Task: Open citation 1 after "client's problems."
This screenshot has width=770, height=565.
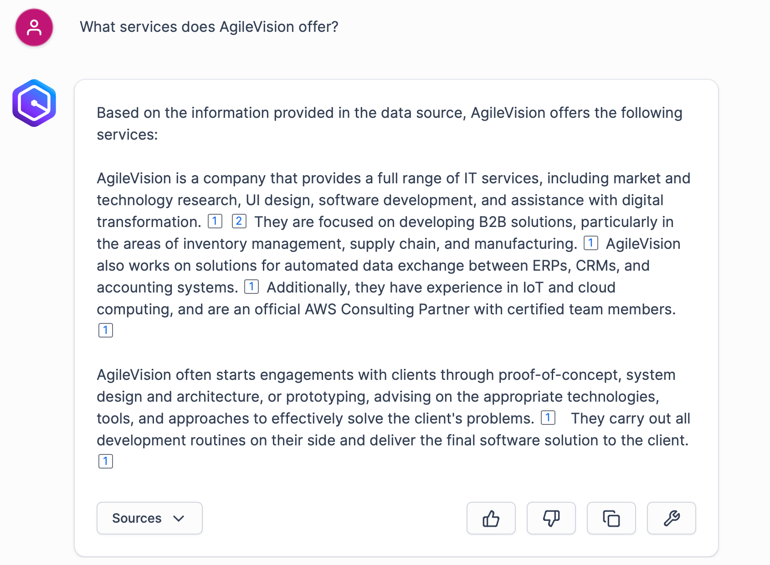Action: coord(548,418)
